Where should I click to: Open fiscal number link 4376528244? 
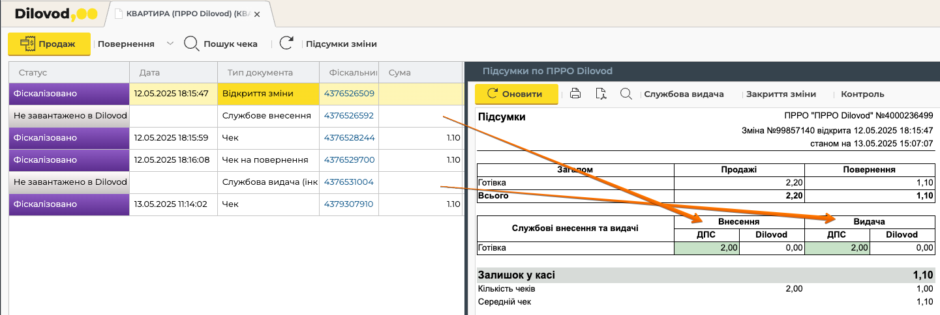pos(349,138)
